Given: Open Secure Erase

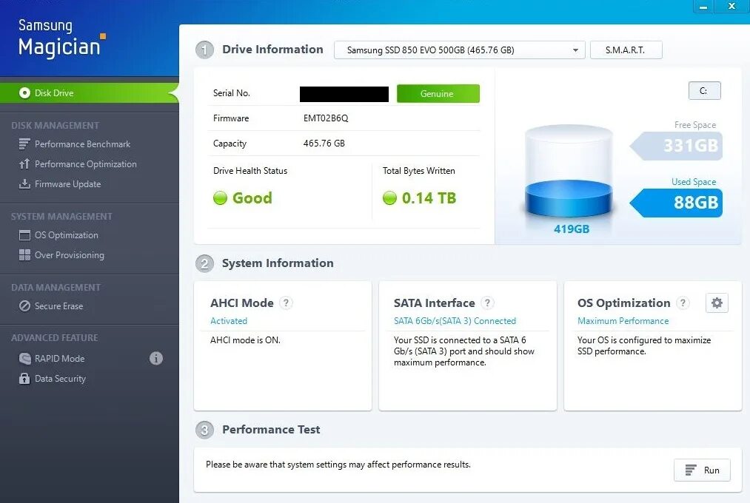Looking at the screenshot, I should 58,306.
